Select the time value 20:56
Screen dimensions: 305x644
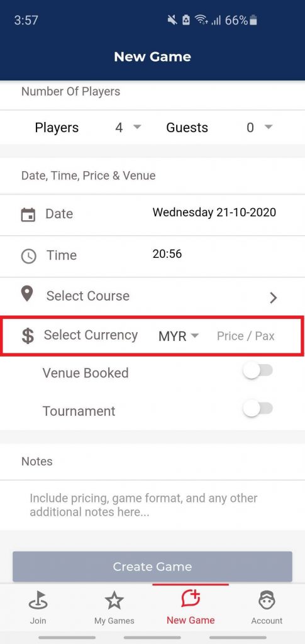tap(167, 254)
